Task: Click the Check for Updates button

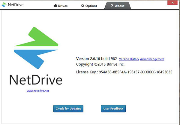Action: coord(68,109)
